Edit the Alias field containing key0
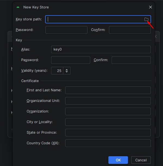 [101, 49]
